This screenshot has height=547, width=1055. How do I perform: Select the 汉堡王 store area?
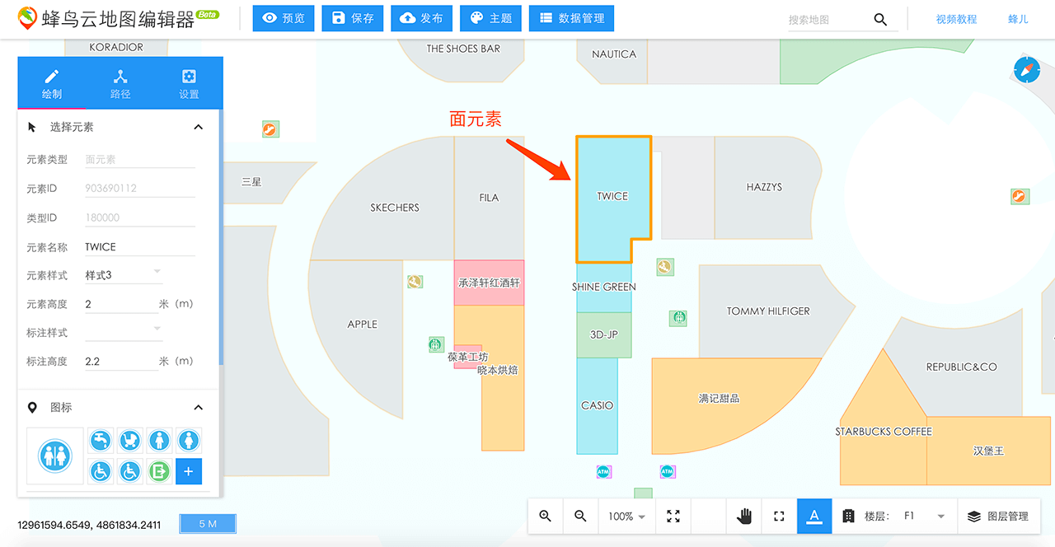[x=988, y=451]
